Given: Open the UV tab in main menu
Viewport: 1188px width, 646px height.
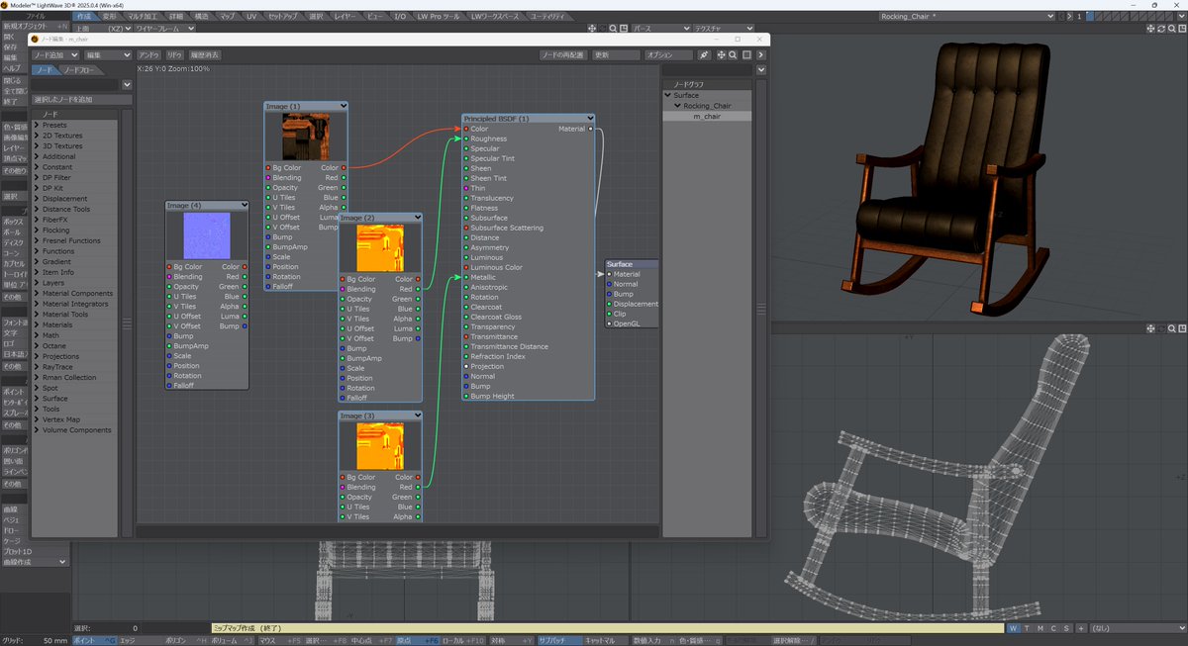Looking at the screenshot, I should [251, 17].
